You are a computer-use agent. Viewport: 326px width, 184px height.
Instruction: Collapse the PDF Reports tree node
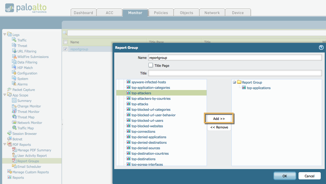5,144
